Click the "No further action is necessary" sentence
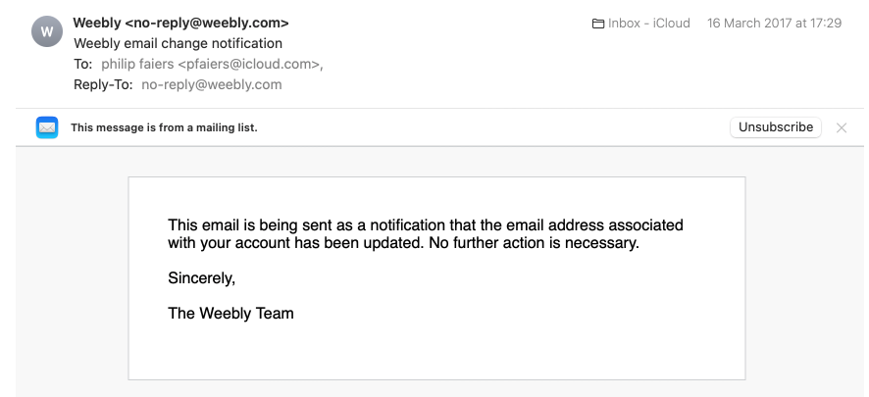869x397 pixels. point(534,242)
